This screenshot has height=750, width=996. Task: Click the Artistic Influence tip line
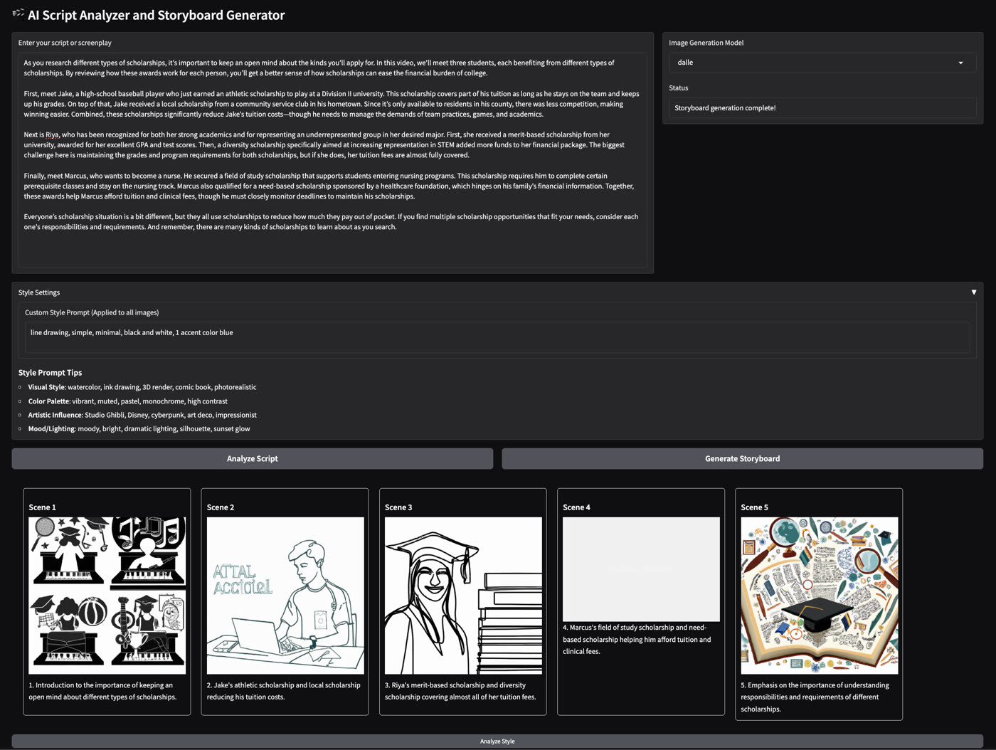(142, 415)
